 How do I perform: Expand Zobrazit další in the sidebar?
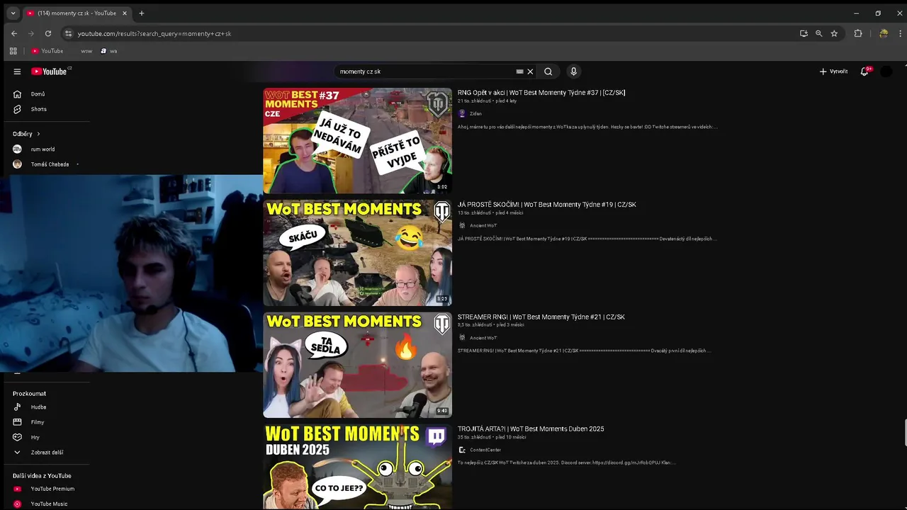[46, 453]
